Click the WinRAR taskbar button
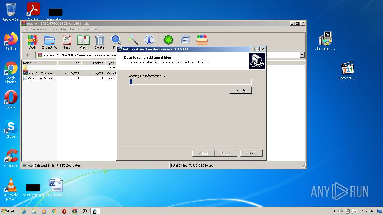The image size is (383, 215). tap(75, 211)
